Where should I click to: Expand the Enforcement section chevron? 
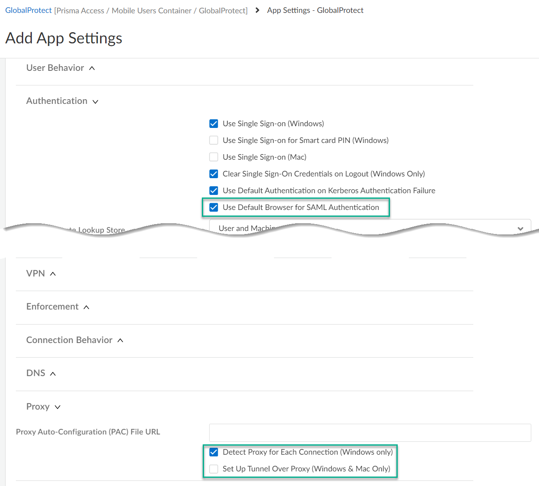pos(86,307)
